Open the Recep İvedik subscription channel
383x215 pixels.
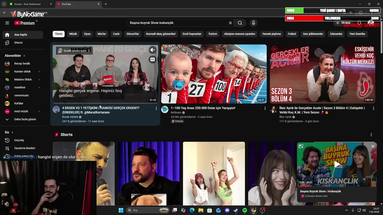pyautogui.click(x=23, y=64)
